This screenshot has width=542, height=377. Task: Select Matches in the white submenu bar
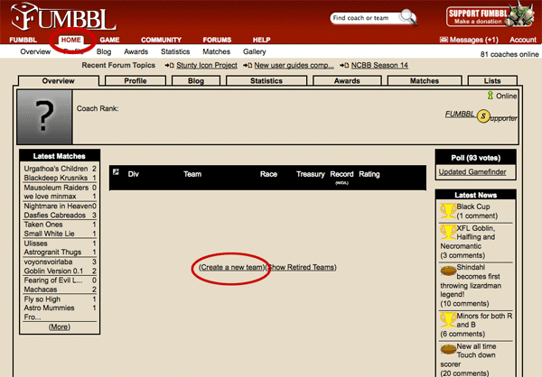tap(217, 51)
